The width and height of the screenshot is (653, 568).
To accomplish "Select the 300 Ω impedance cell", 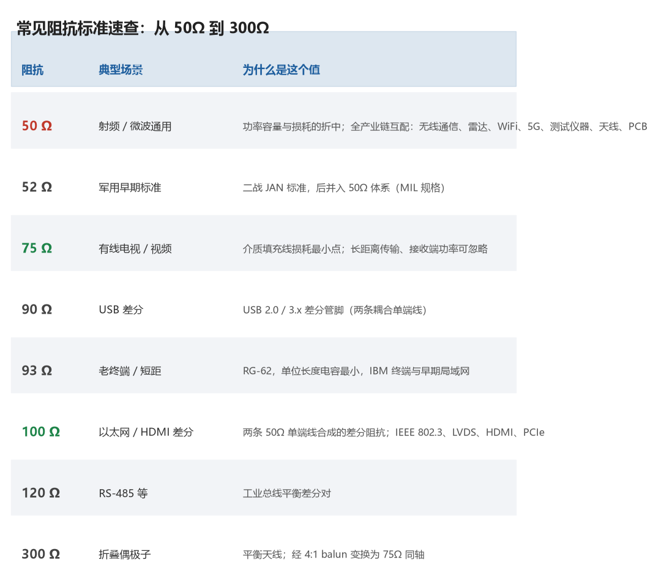I will tap(41, 554).
